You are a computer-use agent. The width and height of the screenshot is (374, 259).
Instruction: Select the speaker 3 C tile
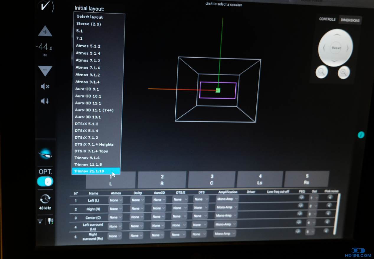pos(212,180)
